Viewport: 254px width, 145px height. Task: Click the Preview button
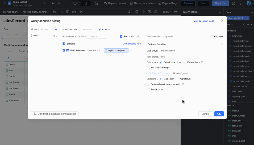tap(188, 3)
